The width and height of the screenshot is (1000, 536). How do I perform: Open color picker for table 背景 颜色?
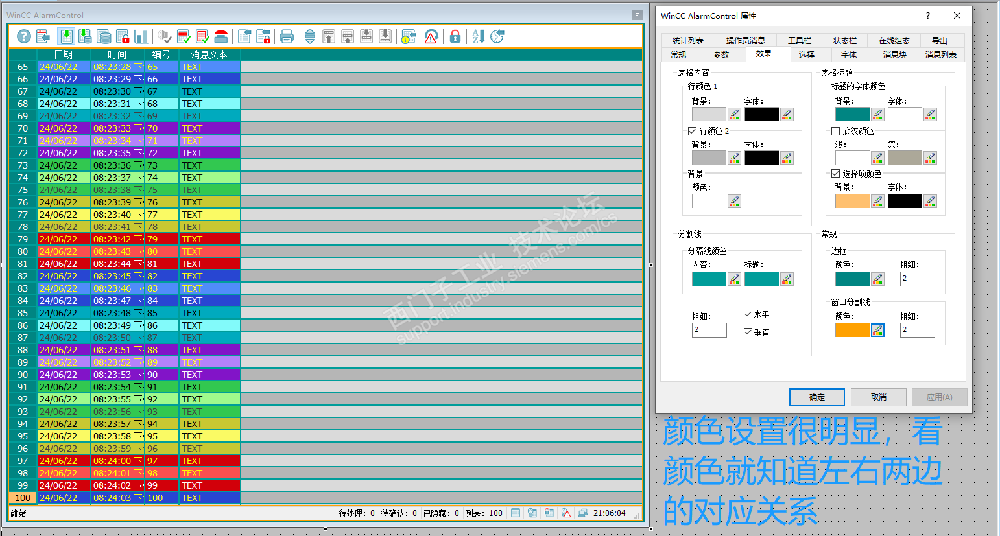point(734,201)
